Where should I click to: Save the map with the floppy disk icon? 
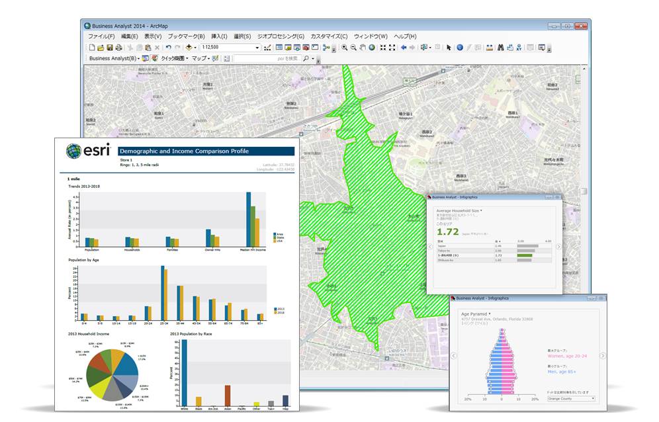[110, 48]
